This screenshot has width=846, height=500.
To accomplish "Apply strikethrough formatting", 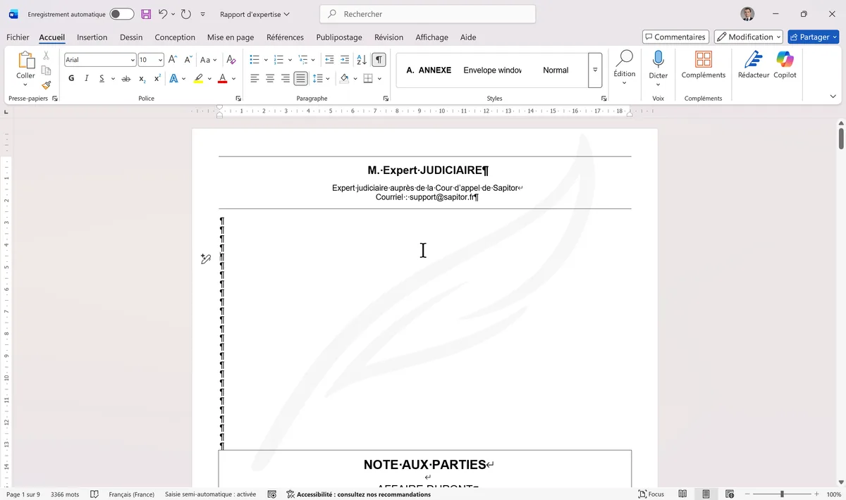I will [125, 78].
